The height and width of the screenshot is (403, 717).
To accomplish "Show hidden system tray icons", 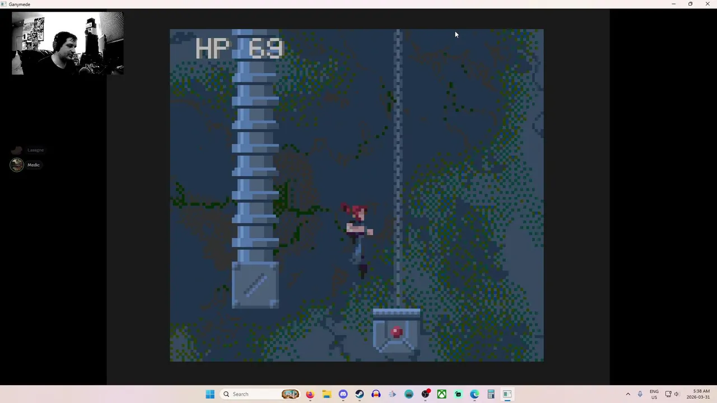I will point(628,394).
